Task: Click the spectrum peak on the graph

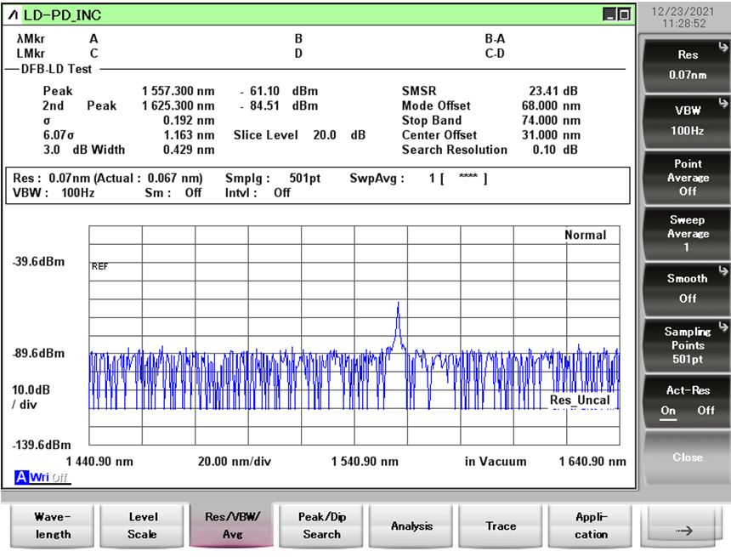Action: (x=398, y=304)
